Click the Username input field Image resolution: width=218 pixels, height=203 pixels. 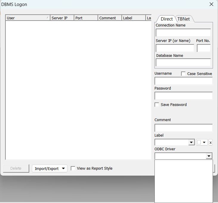183,81
